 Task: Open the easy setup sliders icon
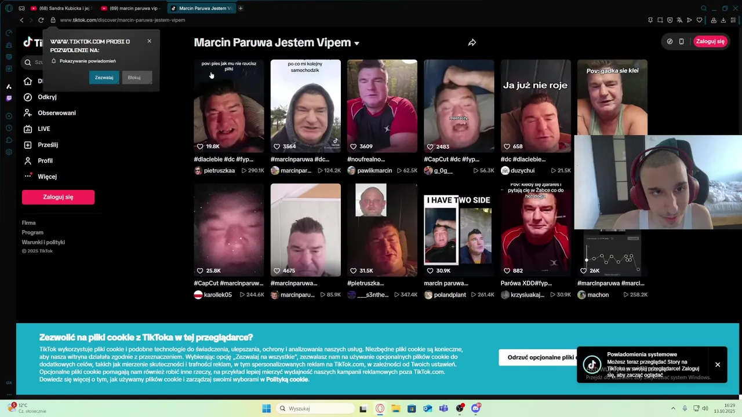[733, 20]
